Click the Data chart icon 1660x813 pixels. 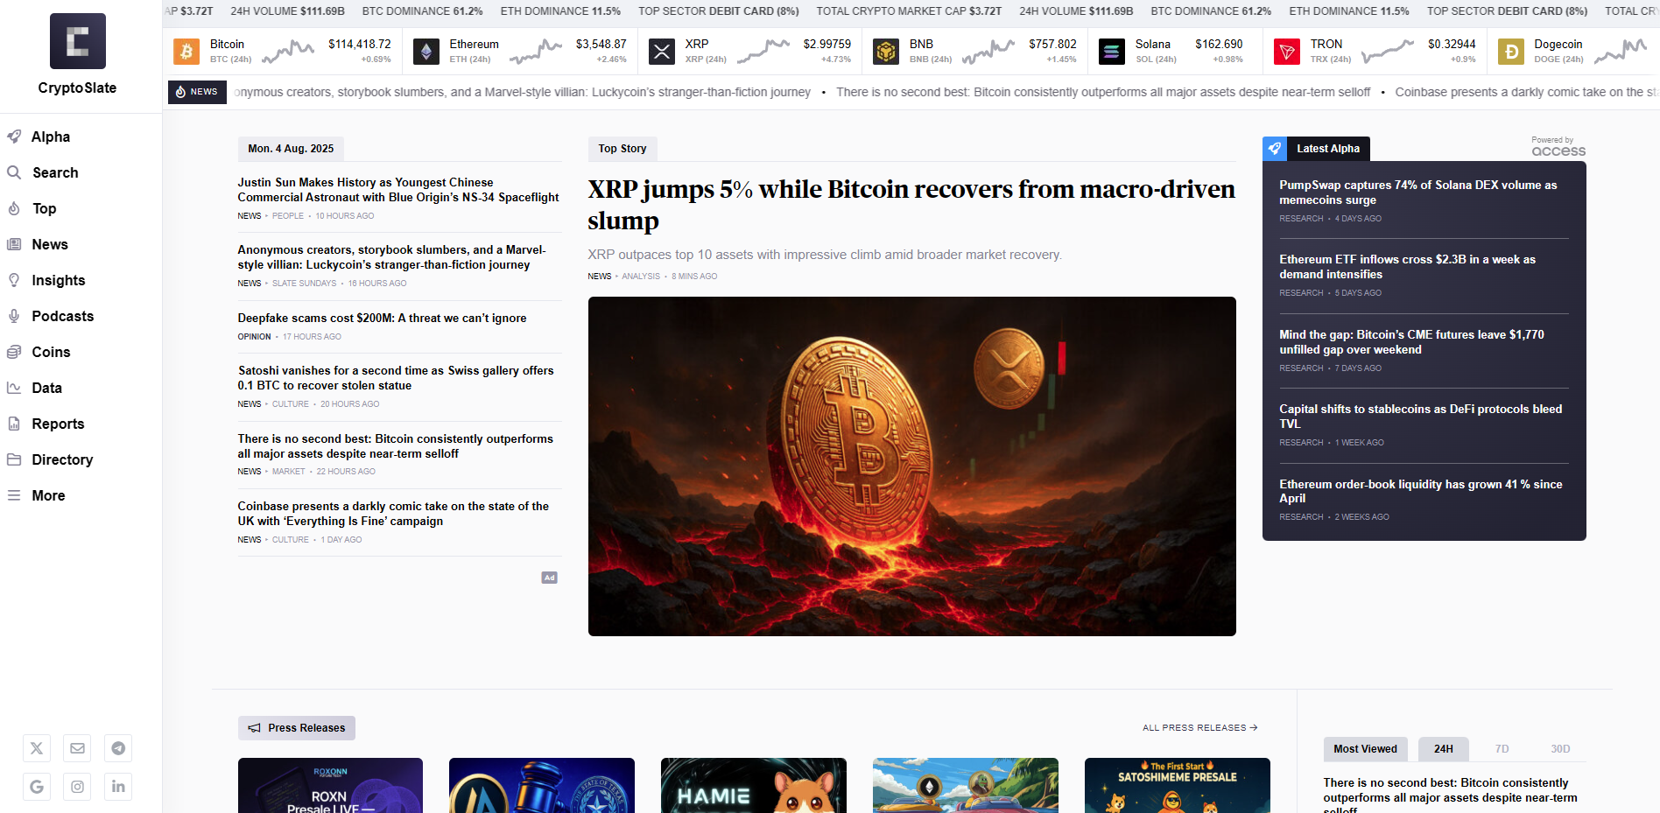14,388
